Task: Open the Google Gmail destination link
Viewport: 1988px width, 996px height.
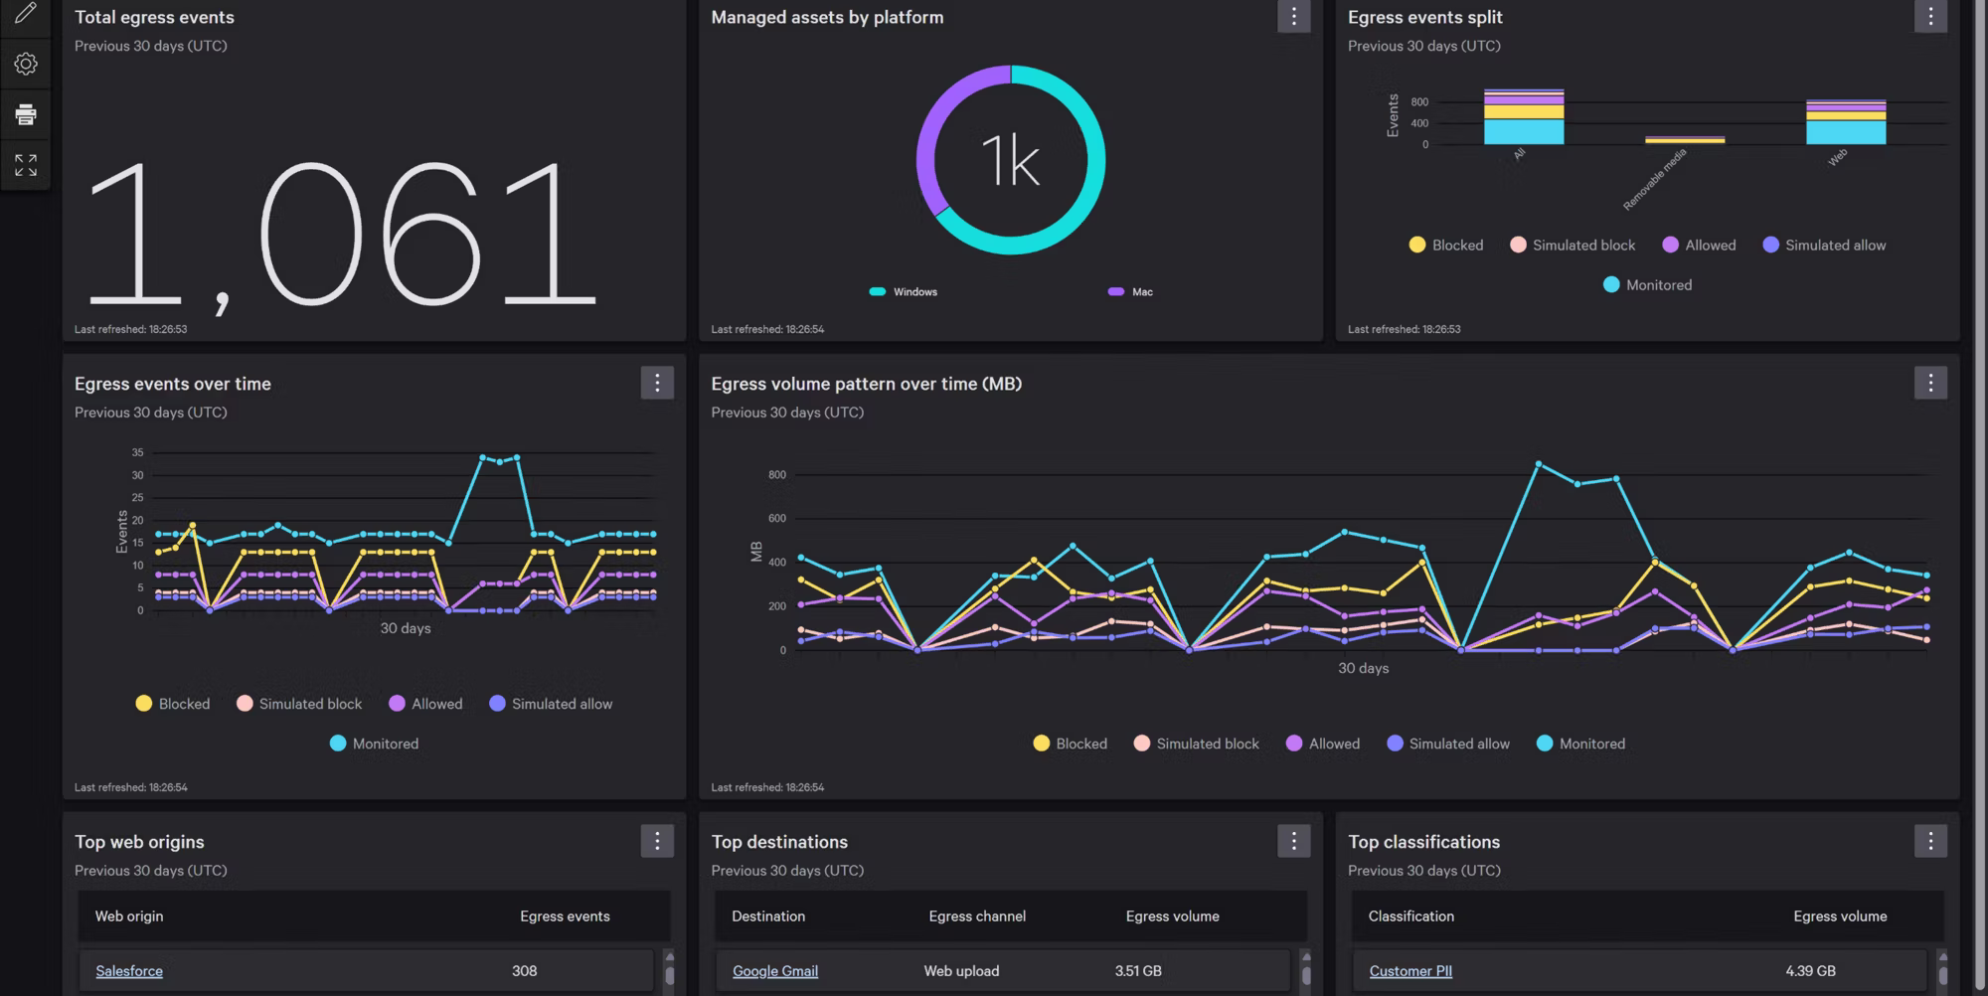Action: [x=774, y=971]
